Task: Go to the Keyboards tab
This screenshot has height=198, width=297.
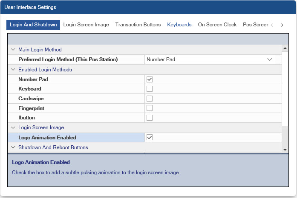Action: tap(179, 25)
